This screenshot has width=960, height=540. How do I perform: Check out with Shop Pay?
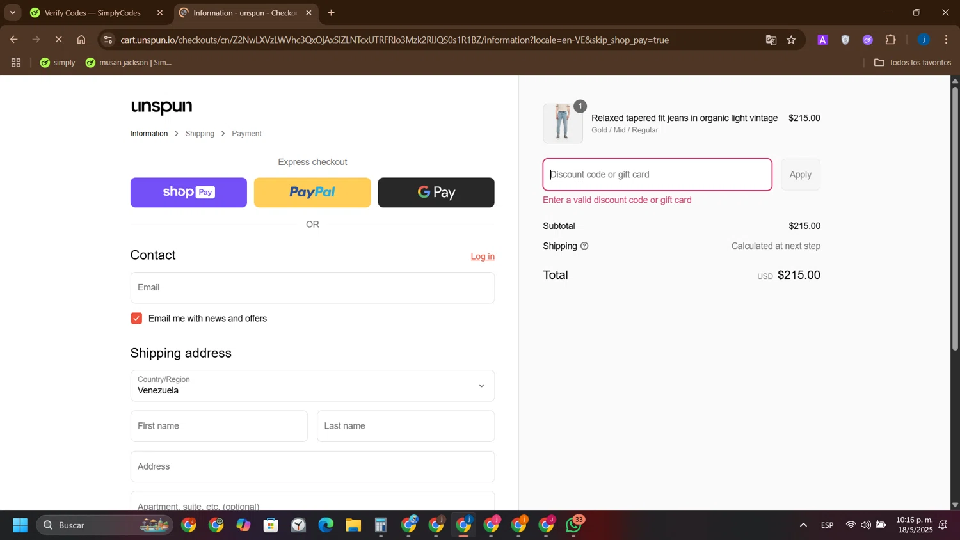coord(189,193)
